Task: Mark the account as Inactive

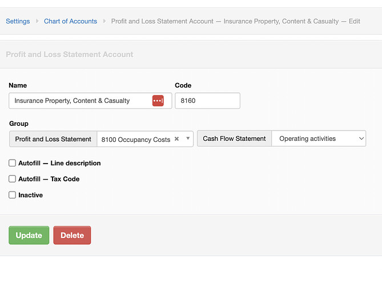Action: 12,195
